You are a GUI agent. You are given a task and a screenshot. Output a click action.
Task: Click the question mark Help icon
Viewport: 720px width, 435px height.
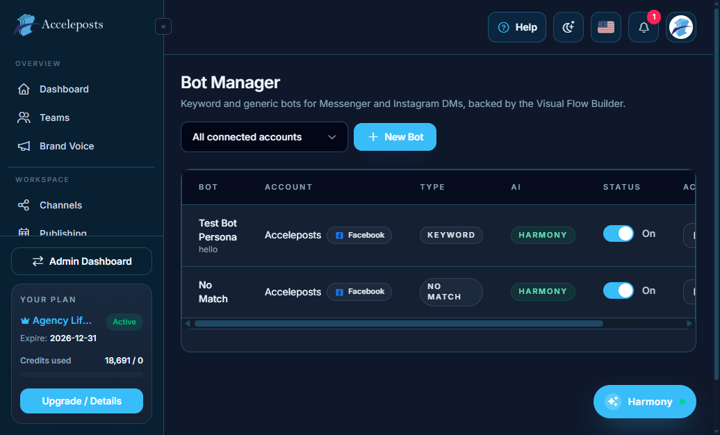[x=504, y=28]
